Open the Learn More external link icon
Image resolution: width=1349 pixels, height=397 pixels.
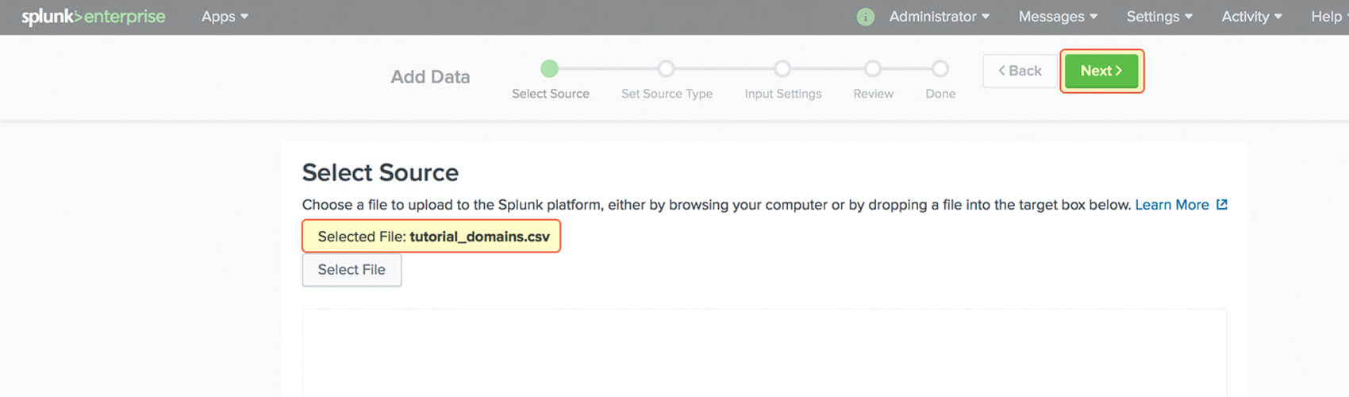pos(1222,205)
